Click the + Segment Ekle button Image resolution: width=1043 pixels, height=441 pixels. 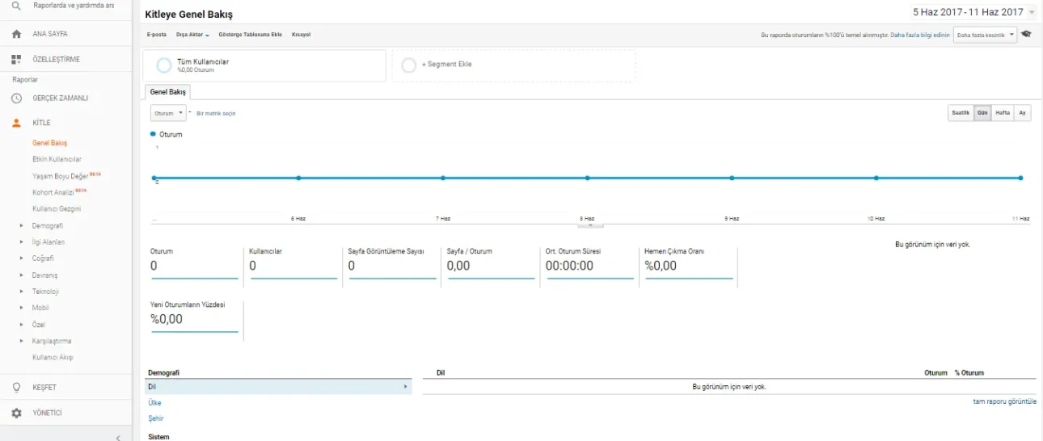513,65
